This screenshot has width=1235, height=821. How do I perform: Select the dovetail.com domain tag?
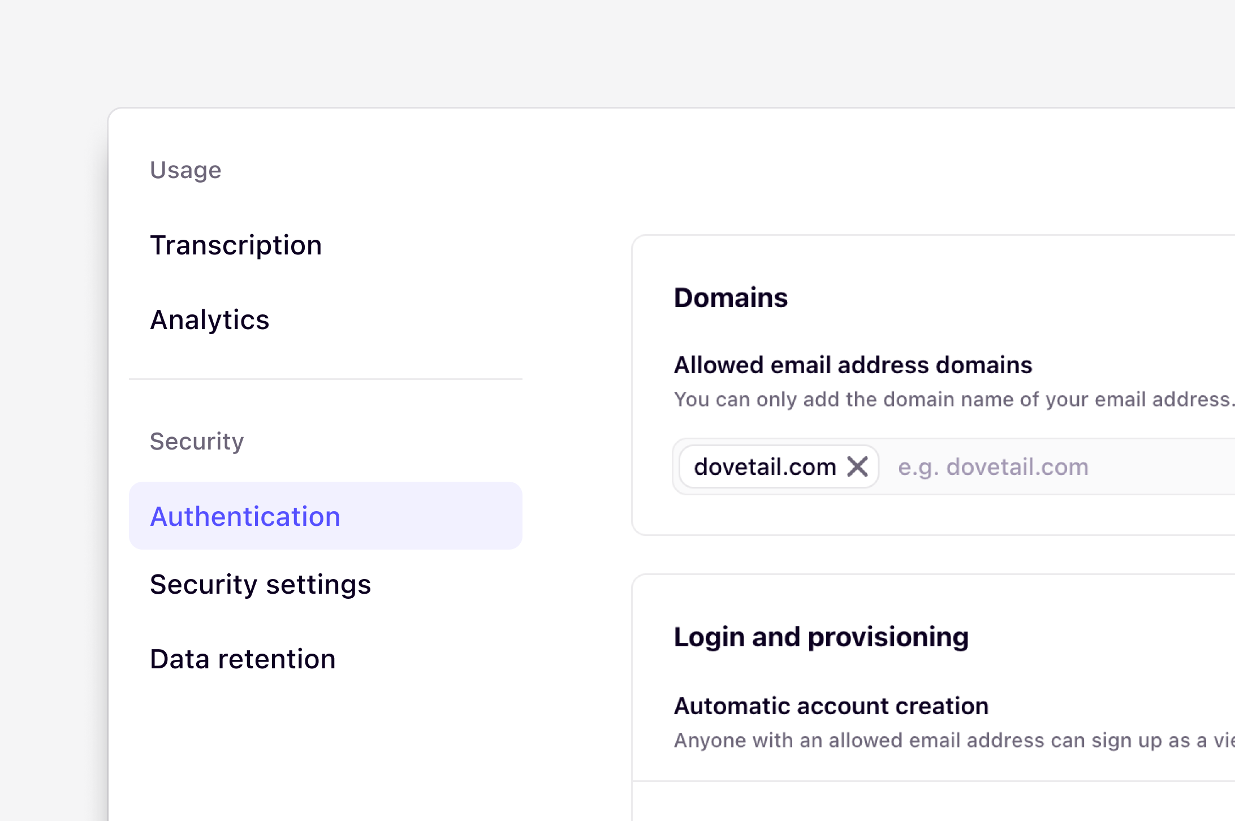pyautogui.click(x=765, y=466)
